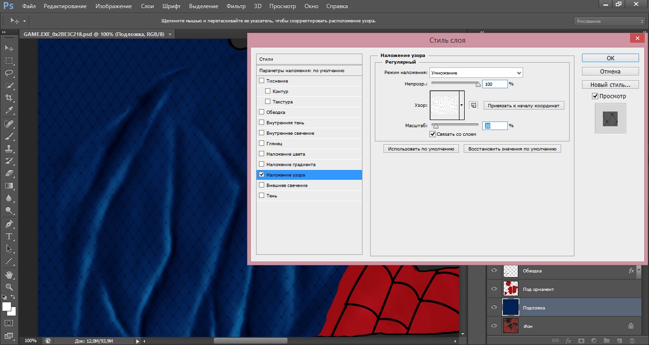Viewport: 649px width, 345px height.
Task: Open the pattern picker dropdown arrow
Action: (x=462, y=105)
